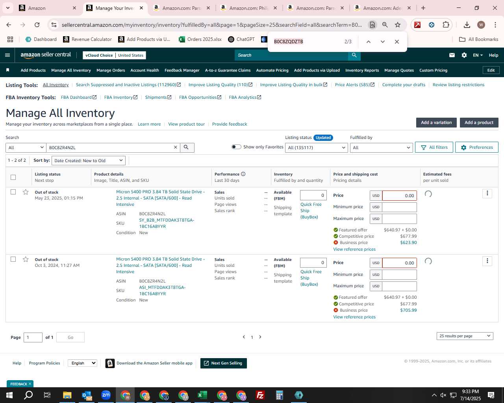This screenshot has width=504, height=403.
Task: Click the Price field of SY_B2B listing
Action: point(399,196)
